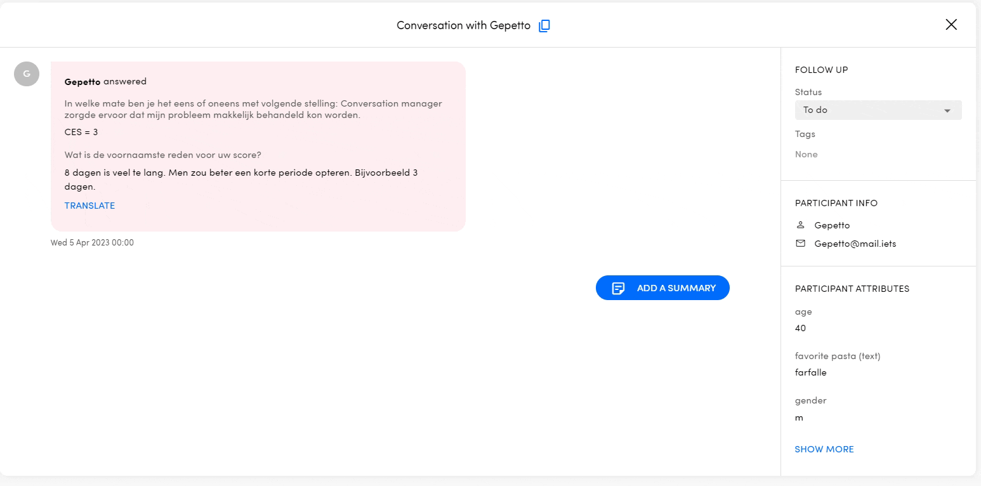
Task: Translate the Dutch answer text
Action: [x=89, y=206]
